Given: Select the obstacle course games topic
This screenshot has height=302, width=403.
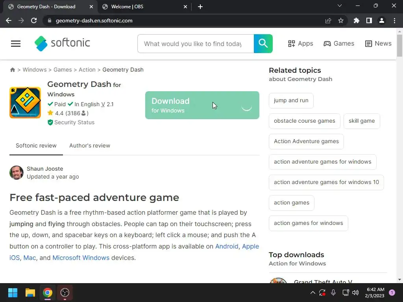Looking at the screenshot, I should tap(304, 121).
